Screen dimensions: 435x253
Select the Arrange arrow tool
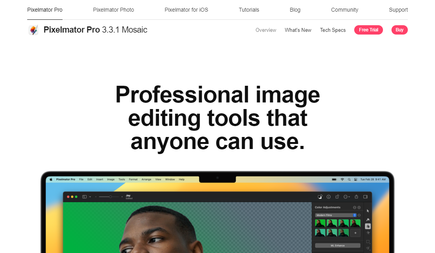368,211
